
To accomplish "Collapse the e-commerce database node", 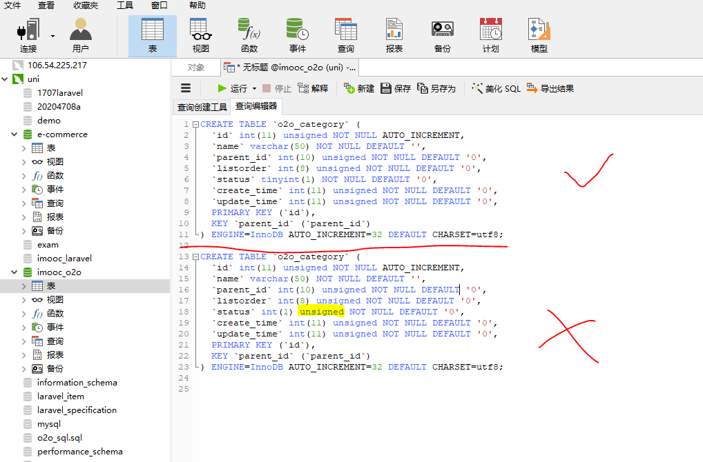I will point(14,134).
